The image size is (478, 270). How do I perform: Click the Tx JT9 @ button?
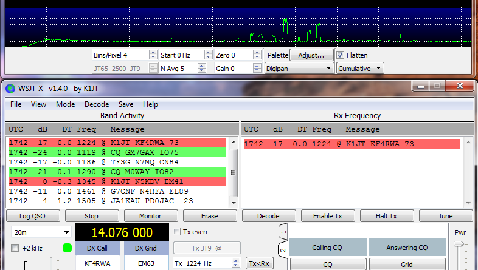(207, 248)
